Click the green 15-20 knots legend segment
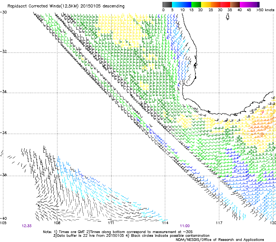Image resolution: width=276 pixels, height=242 pixels. coord(196,4)
